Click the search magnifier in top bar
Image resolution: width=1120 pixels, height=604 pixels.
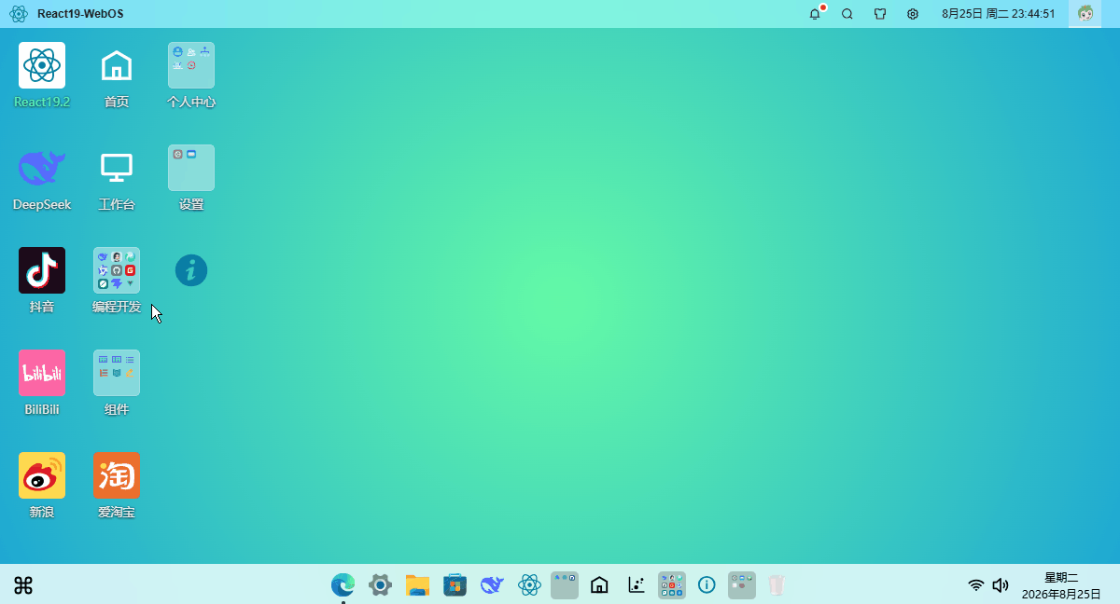pos(847,14)
